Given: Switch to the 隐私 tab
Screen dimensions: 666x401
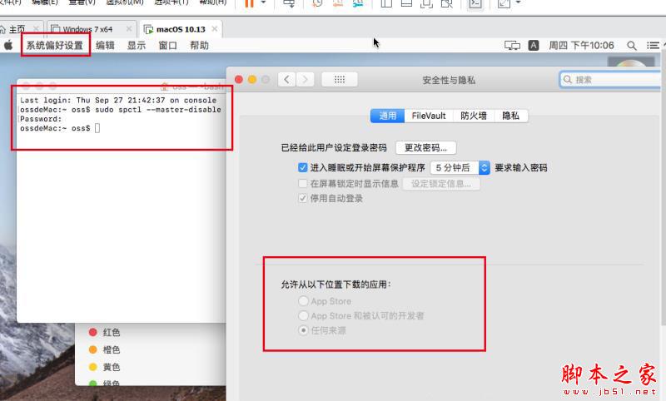Looking at the screenshot, I should tap(511, 116).
